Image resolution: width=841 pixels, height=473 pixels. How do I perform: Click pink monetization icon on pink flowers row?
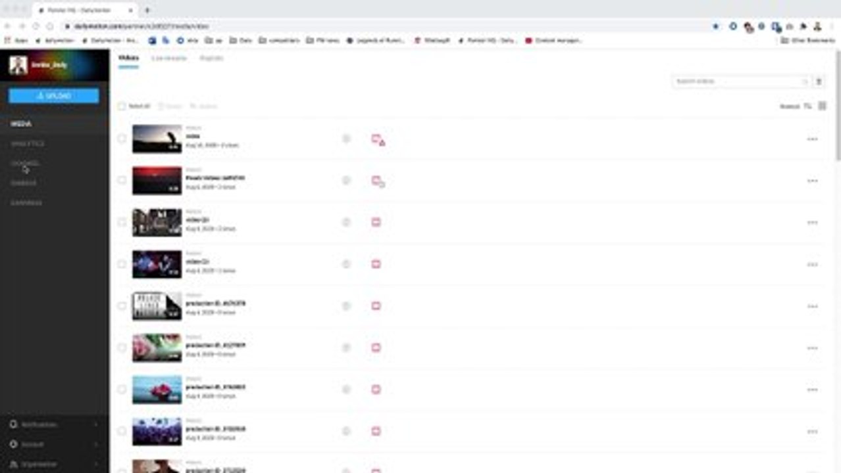[x=376, y=348]
